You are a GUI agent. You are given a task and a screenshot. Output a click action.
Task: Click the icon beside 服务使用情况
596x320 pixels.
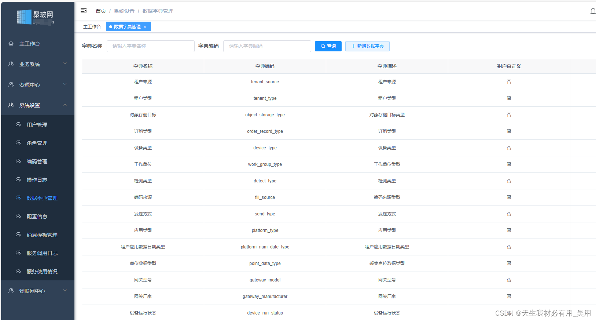click(x=18, y=271)
